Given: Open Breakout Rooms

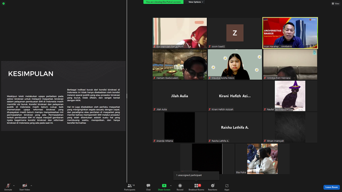Looking at the screenshot, I should pyautogui.click(x=196, y=187).
